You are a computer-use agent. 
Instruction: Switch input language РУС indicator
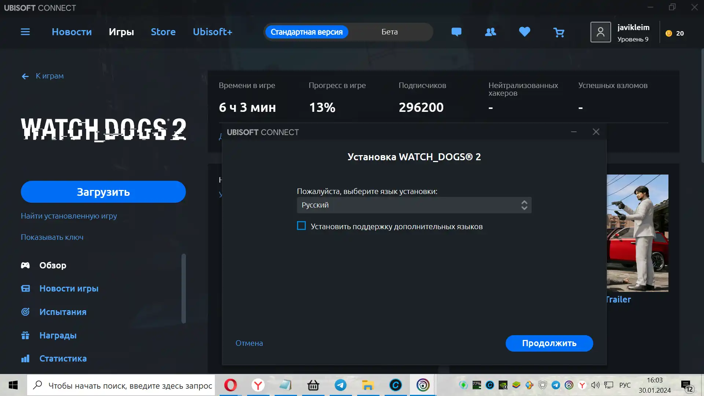click(x=625, y=385)
